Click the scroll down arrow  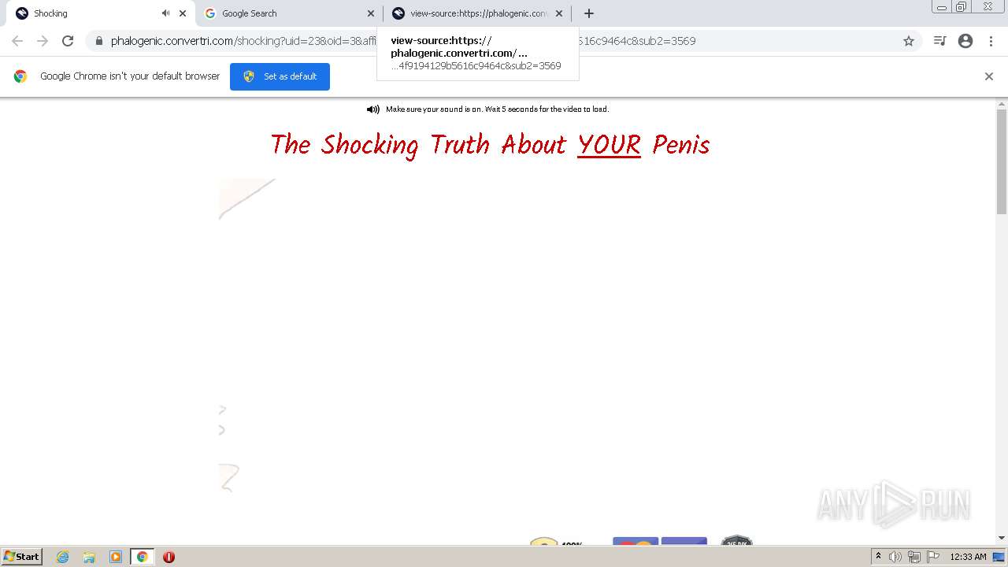point(1002,538)
